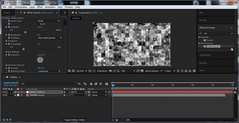
Task: Toggle Transparency Grid in the viewer
Action: coord(142,71)
